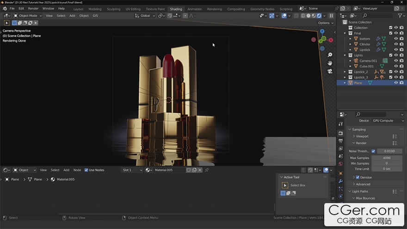Open the Object properties tab
The image size is (407, 229).
point(341,173)
